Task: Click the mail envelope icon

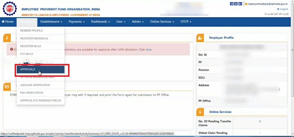Action: pos(246,4)
